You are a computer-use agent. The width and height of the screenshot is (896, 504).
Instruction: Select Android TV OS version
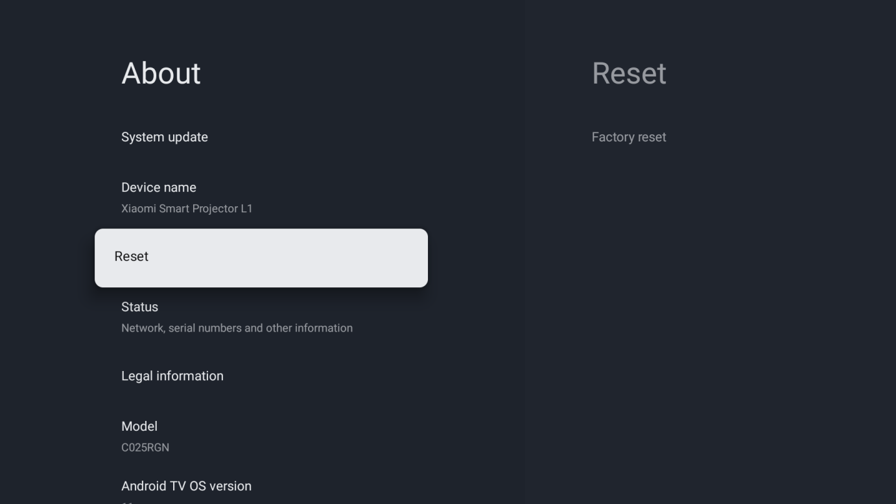pyautogui.click(x=186, y=486)
